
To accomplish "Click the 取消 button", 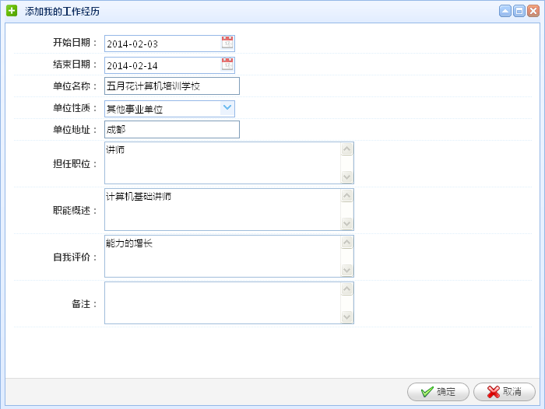I will pos(504,392).
